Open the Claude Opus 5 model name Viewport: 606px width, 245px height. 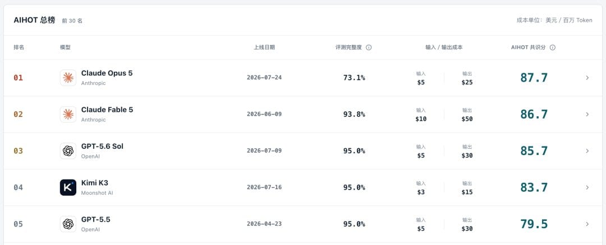tap(107, 73)
